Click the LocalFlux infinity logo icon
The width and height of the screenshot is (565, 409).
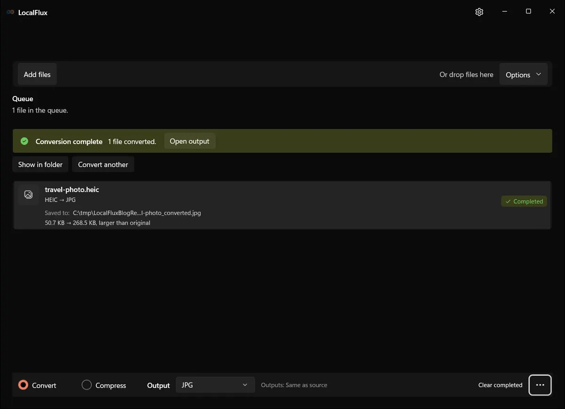[10, 12]
